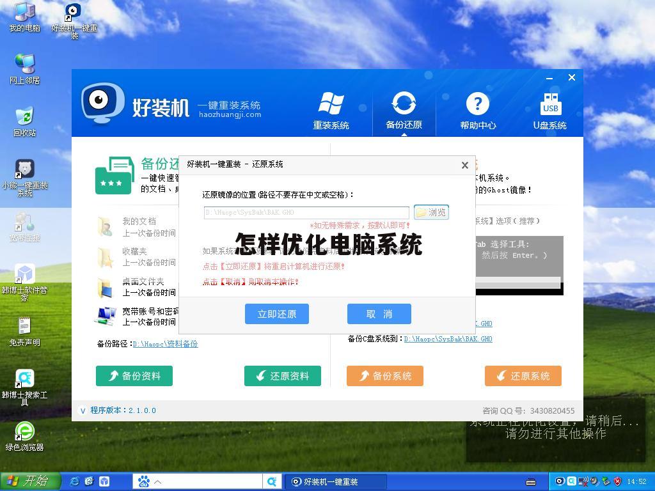
Task: Click third quick launch cube icon
Action: pyautogui.click(x=104, y=482)
